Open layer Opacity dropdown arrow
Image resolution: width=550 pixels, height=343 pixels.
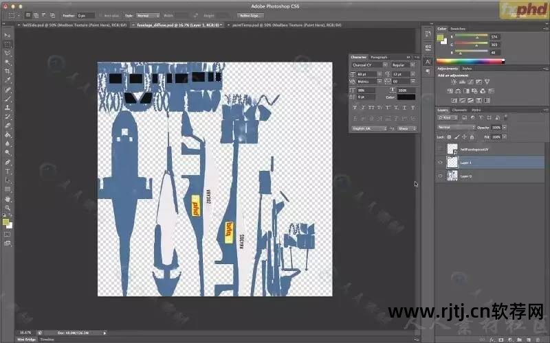(x=505, y=128)
